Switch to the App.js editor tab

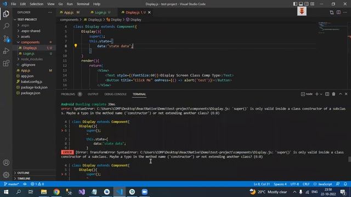point(69,12)
